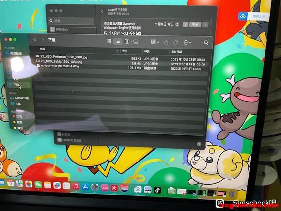Switch Finder to icon view
The width and height of the screenshot is (281, 211).
pos(109,41)
